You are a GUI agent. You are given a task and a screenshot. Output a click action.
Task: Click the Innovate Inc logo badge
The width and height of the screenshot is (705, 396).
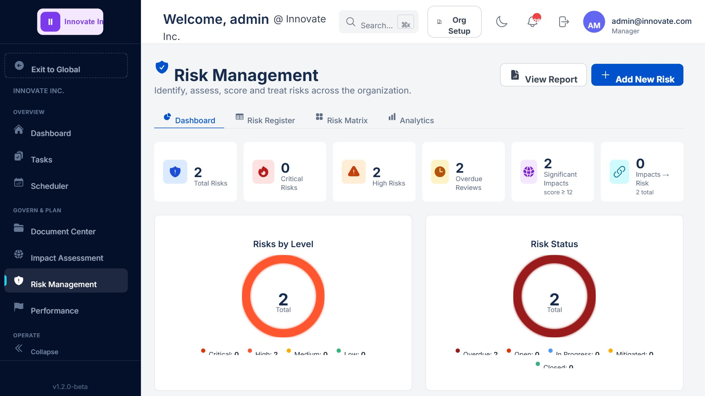pos(70,22)
